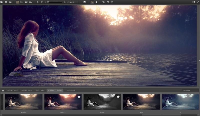Click the small zoom-out magnifier icon
200x116 pixels.
(45, 2)
